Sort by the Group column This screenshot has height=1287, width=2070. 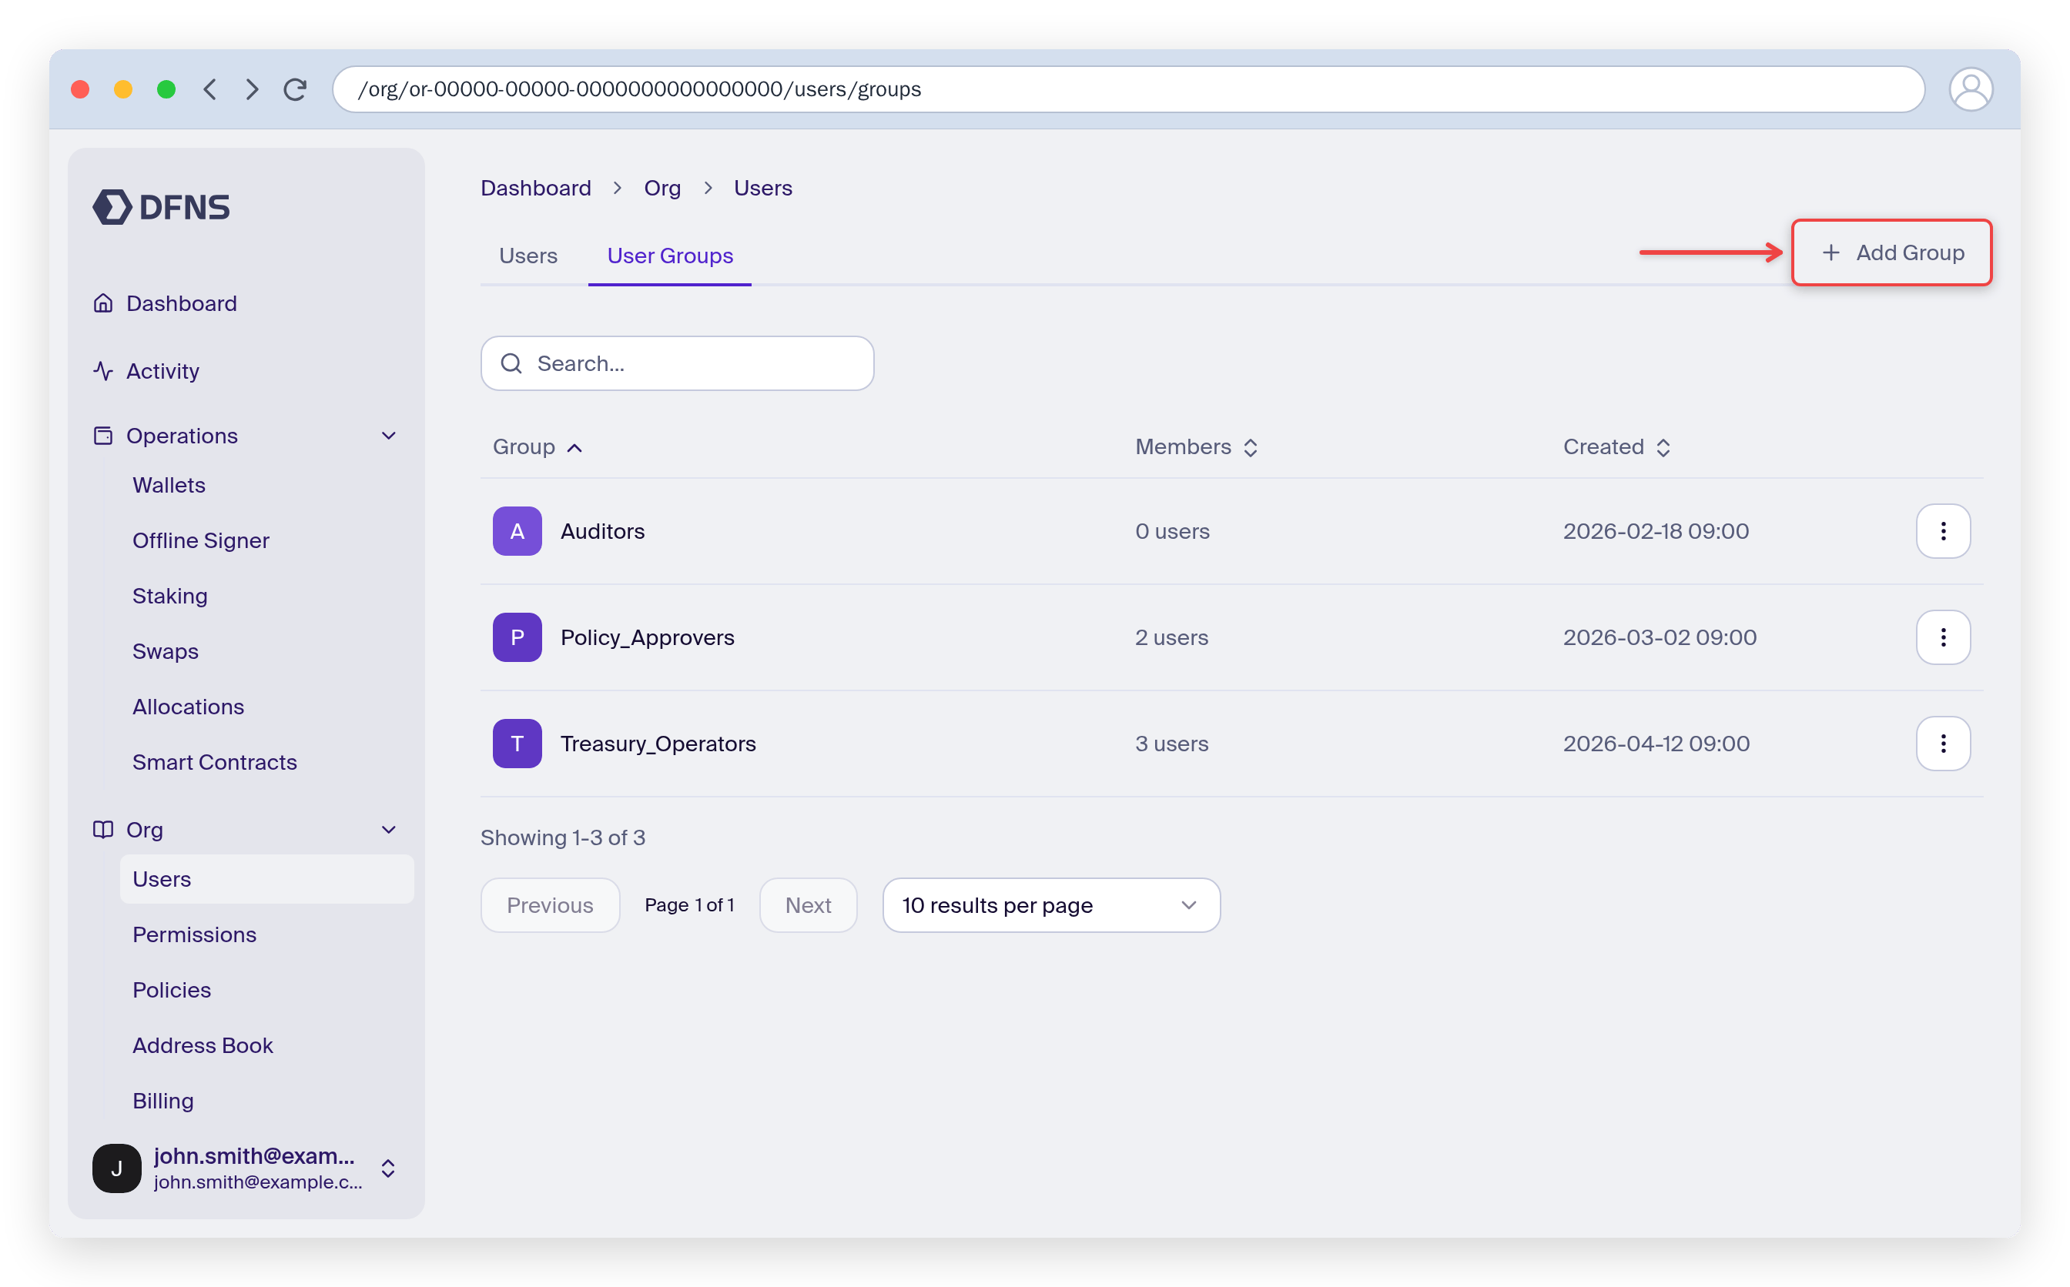pos(538,447)
